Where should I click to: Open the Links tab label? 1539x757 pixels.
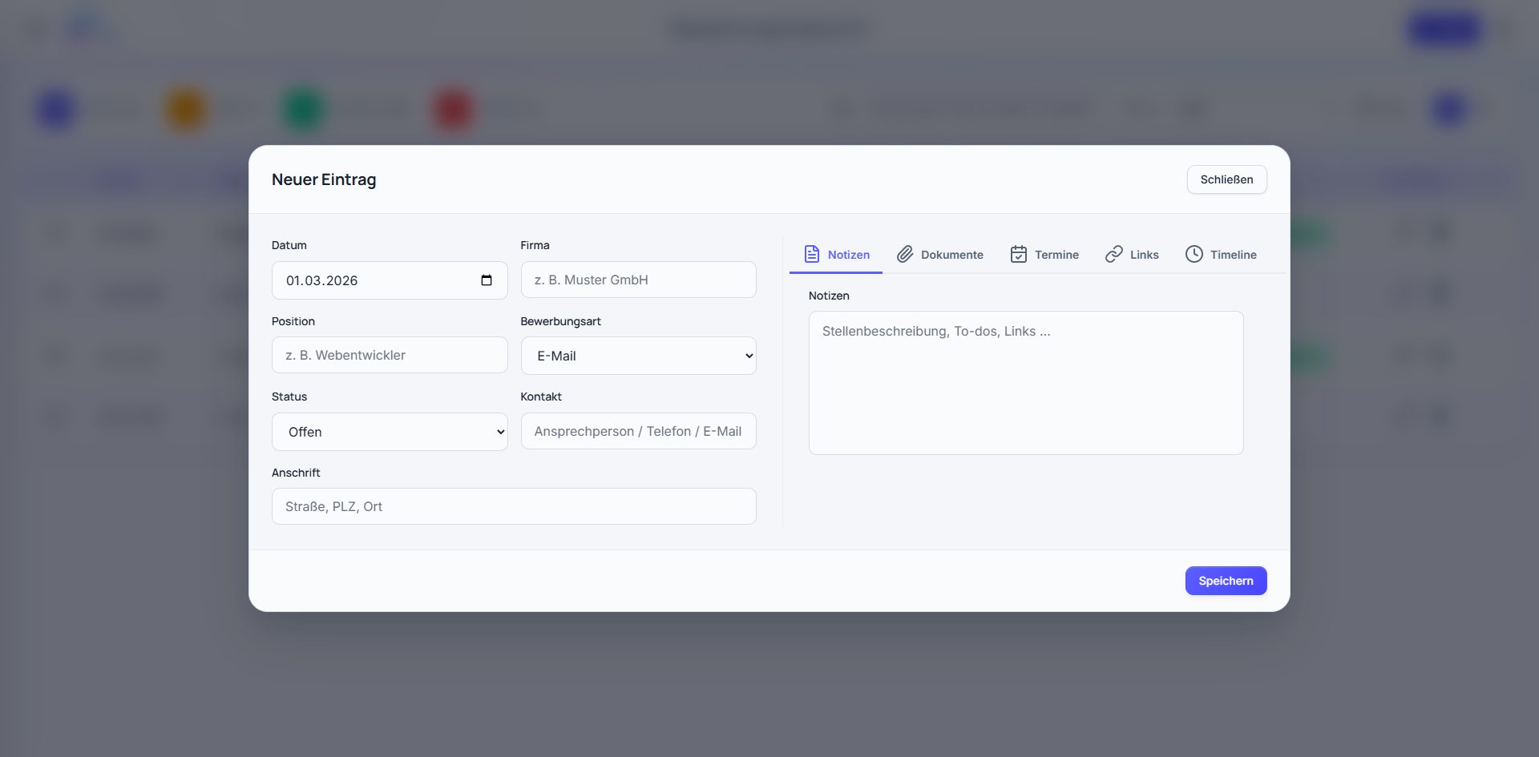point(1144,255)
